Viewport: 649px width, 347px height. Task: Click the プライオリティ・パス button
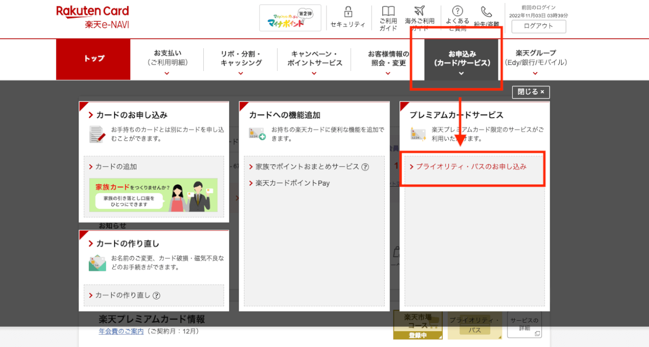point(475,325)
